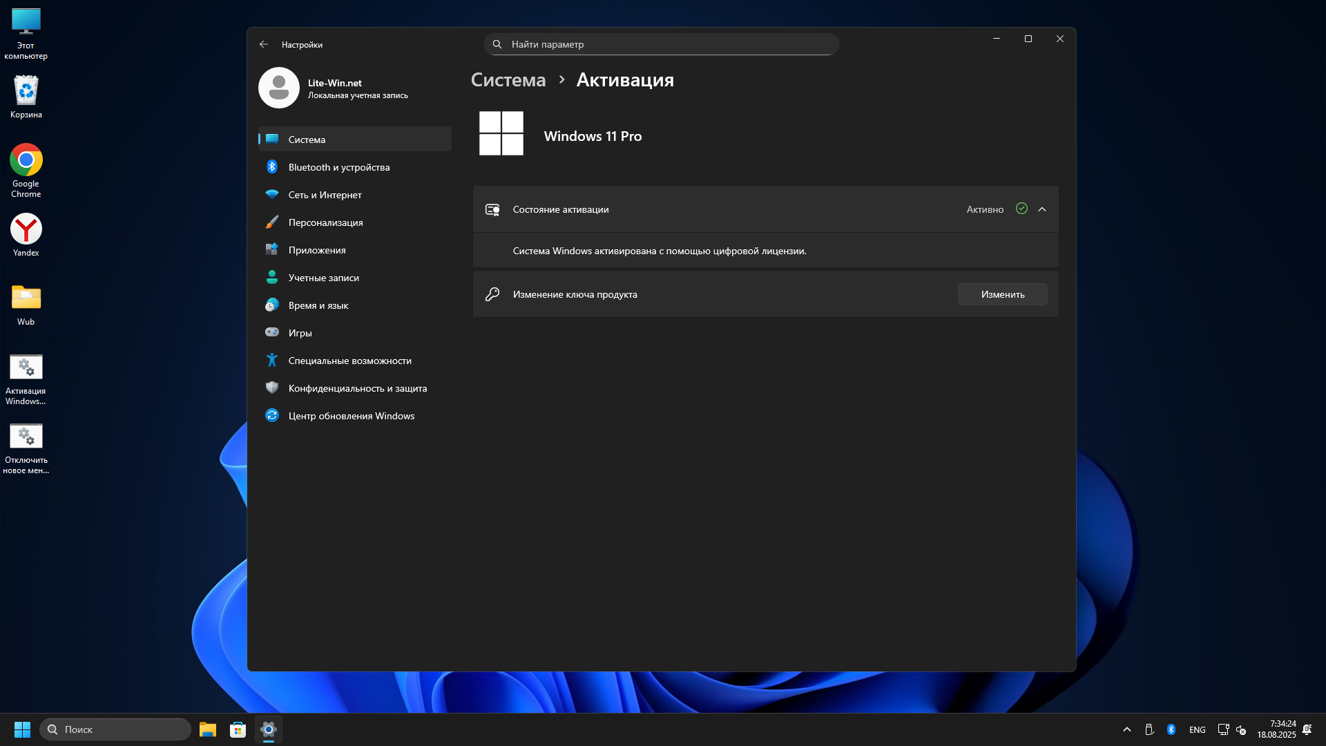This screenshot has width=1326, height=746.
Task: Click the Персонализация paintbrush icon
Action: [272, 222]
